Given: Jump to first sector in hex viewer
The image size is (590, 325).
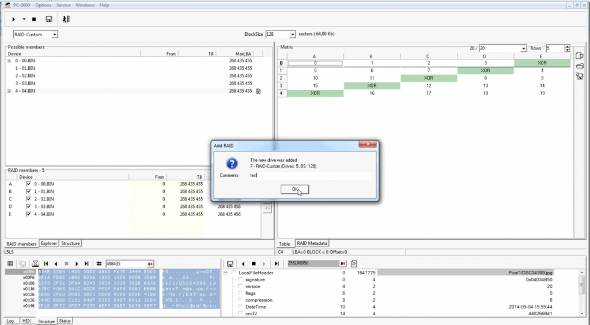Looking at the screenshot, I should coord(46,263).
